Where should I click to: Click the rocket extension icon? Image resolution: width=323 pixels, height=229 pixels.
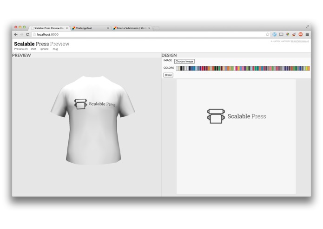tap(294, 34)
